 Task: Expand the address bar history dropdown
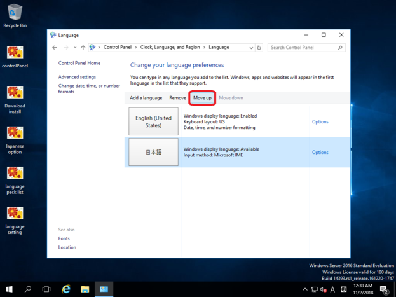point(251,48)
